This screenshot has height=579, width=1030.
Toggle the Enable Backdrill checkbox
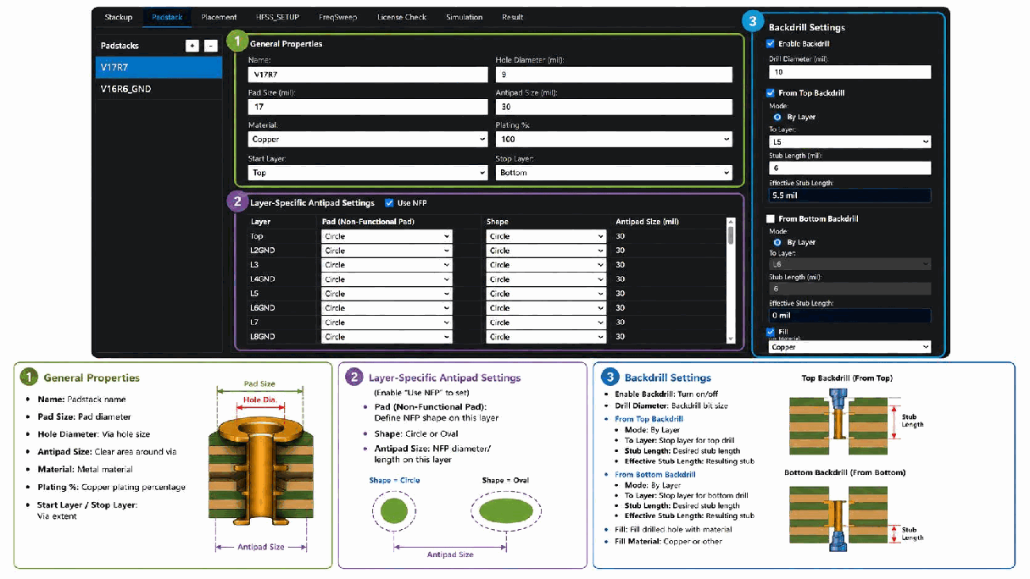[771, 44]
